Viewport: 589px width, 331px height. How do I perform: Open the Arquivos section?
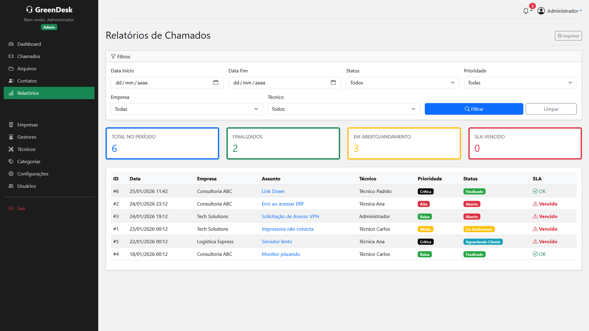pos(27,68)
